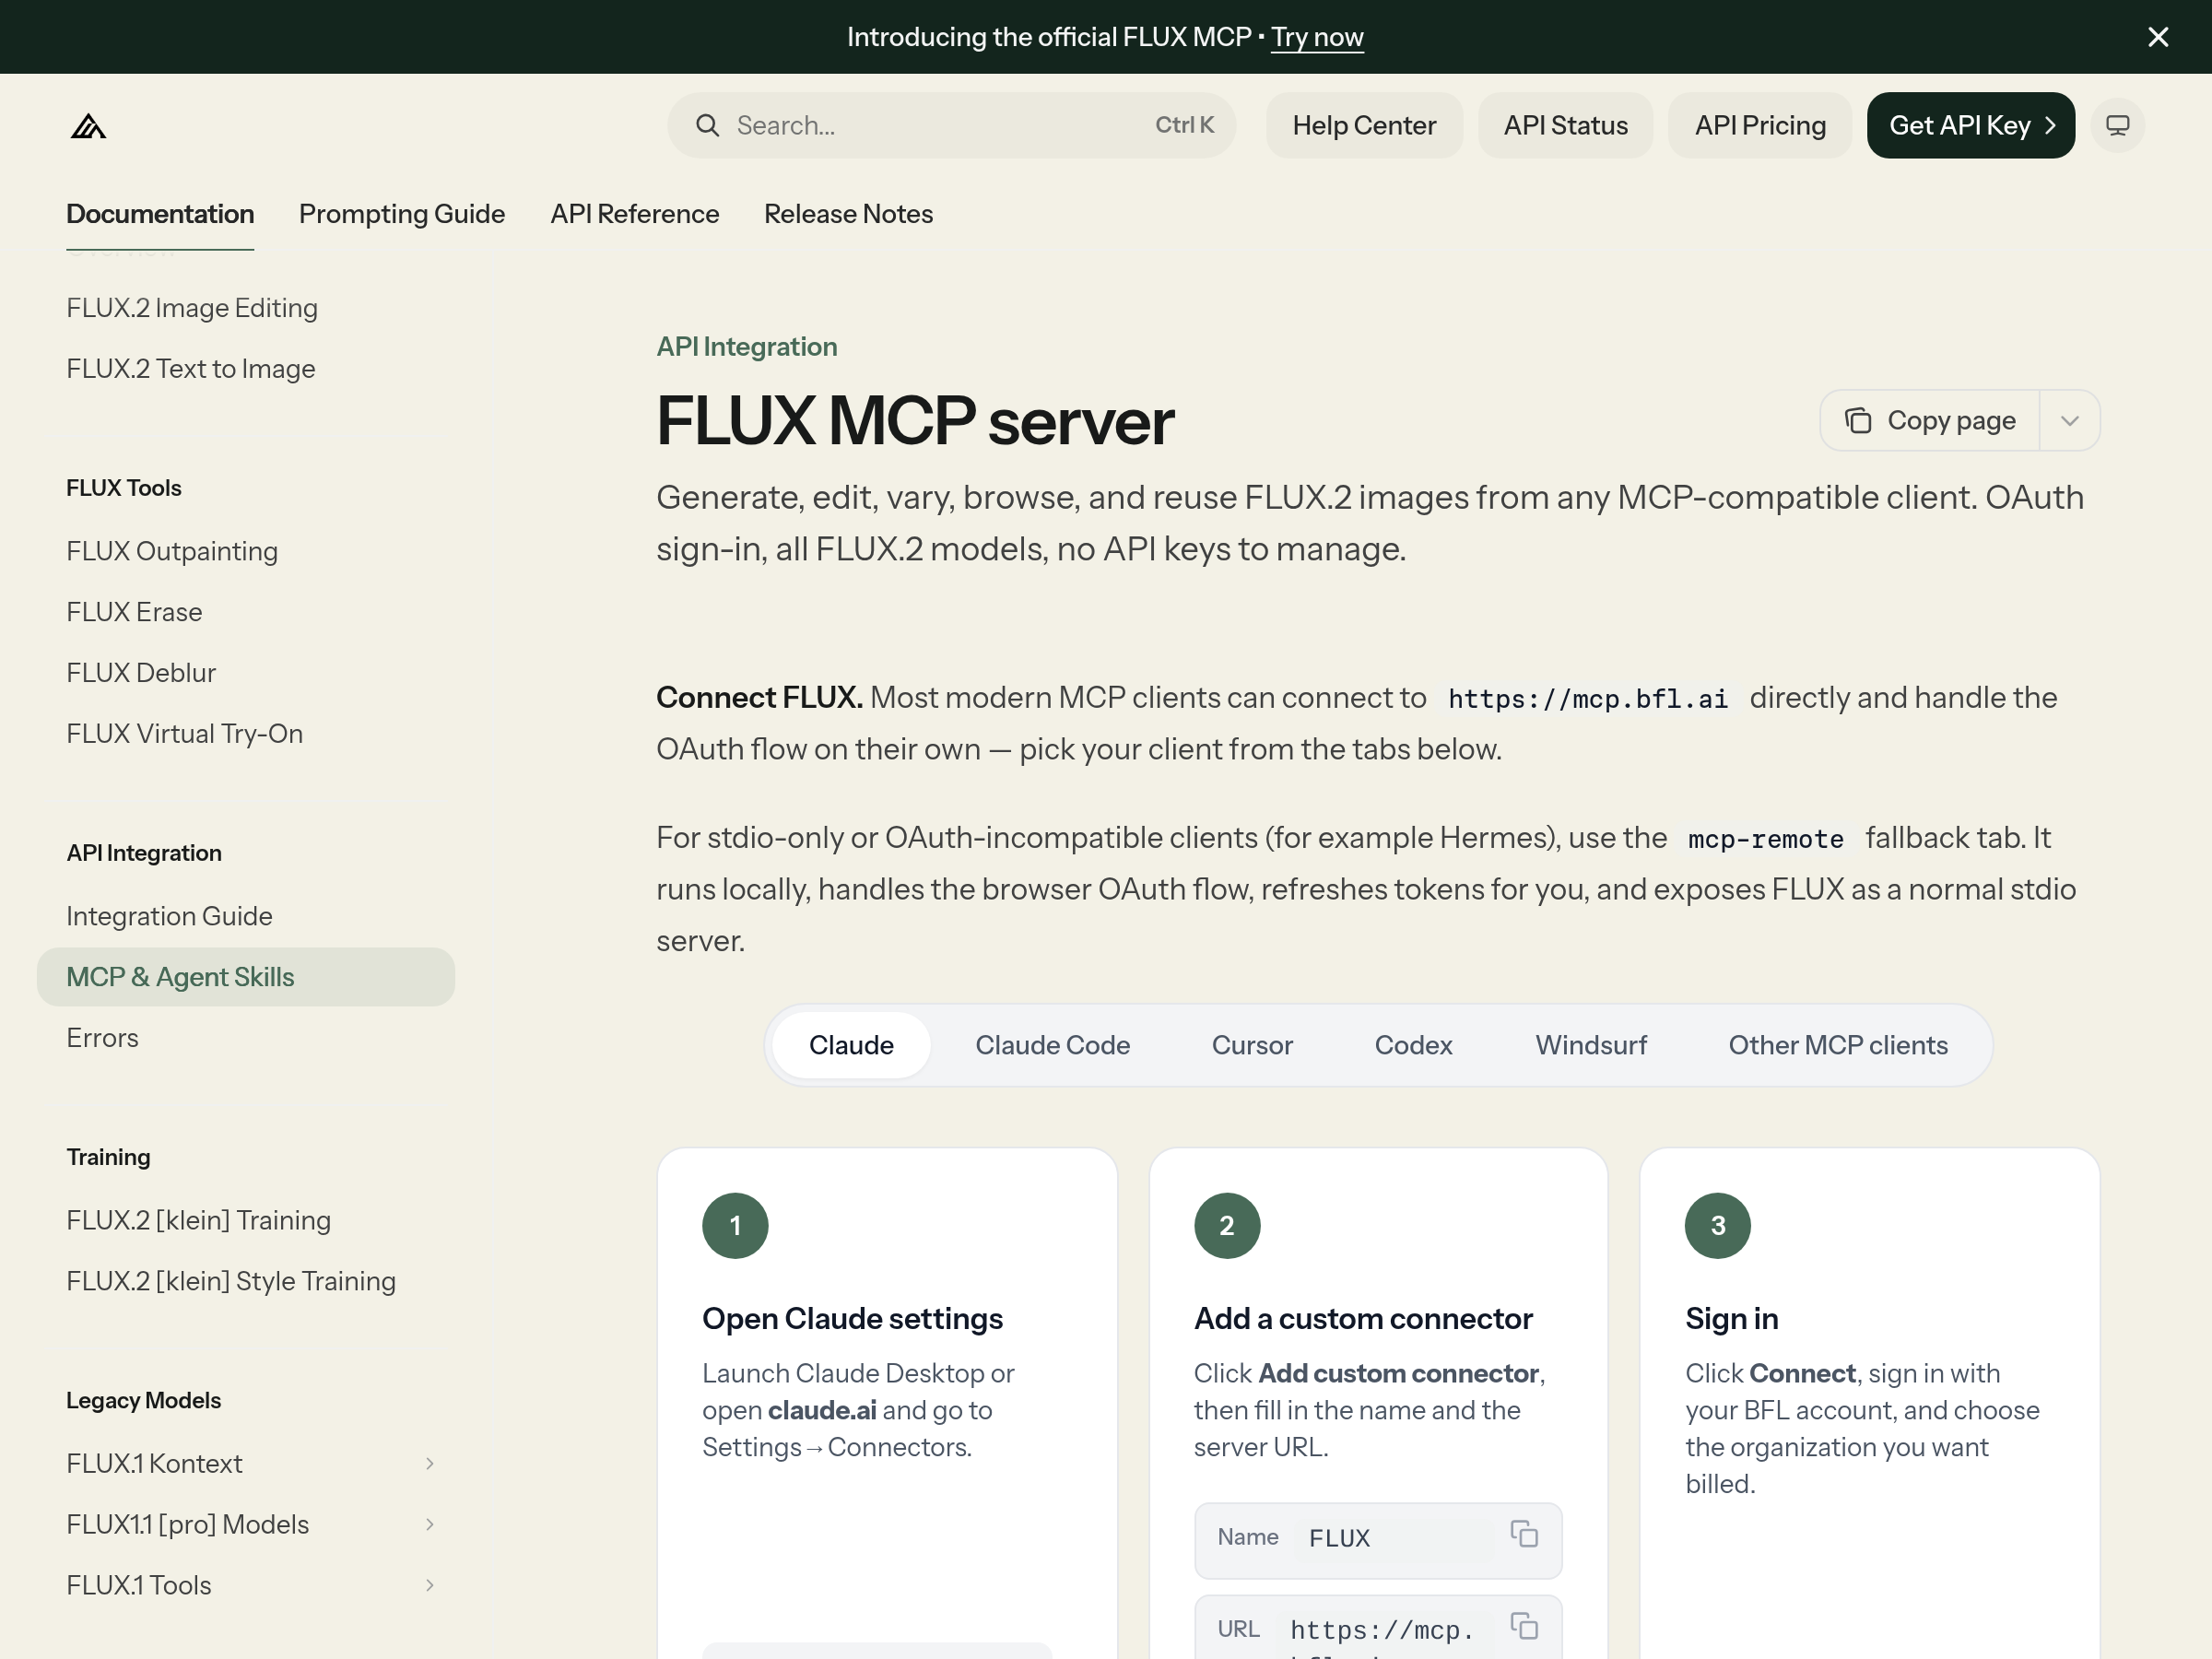Expand the FLUX.1 Tools section
Screen dimensions: 2212x1659
coord(430,1585)
